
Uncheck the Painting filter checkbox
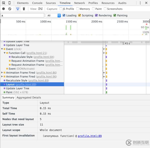pyautogui.click(x=115, y=15)
